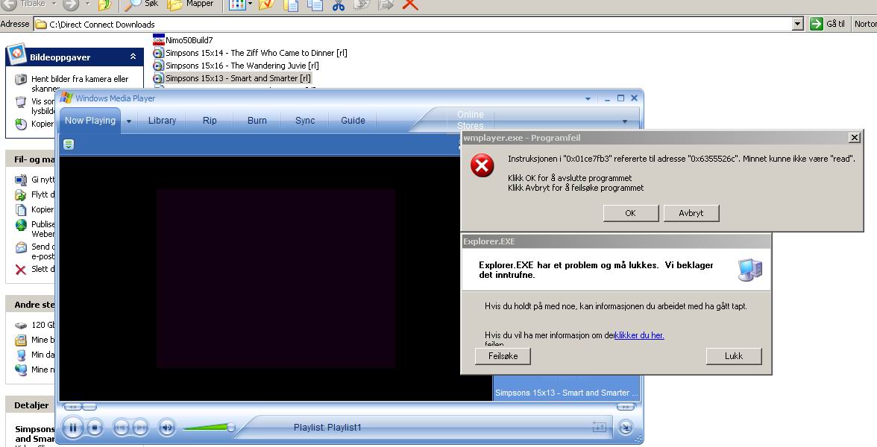
Task: Open the Online Stores tab
Action: (471, 119)
